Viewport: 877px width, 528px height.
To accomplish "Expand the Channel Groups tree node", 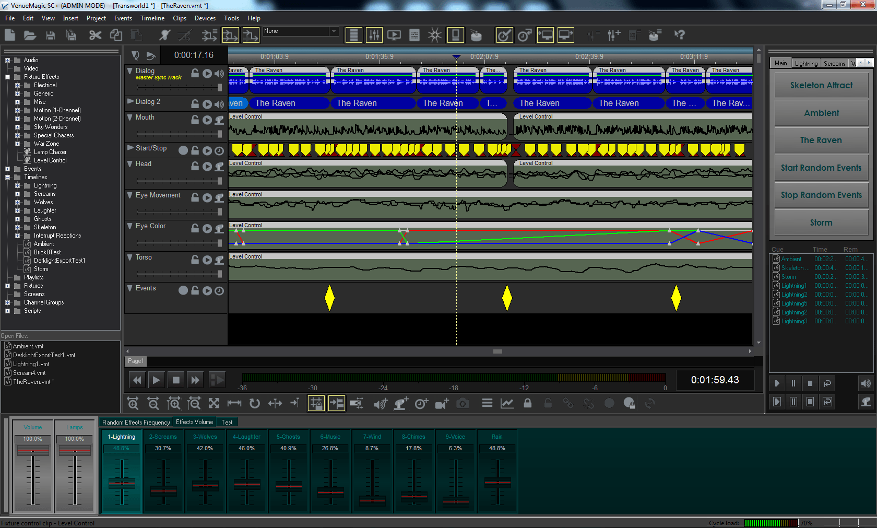I will pos(7,302).
